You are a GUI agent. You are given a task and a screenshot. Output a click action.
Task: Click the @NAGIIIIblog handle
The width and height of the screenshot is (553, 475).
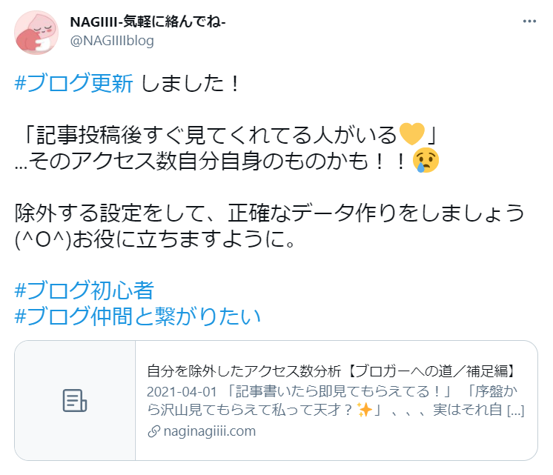(x=112, y=41)
